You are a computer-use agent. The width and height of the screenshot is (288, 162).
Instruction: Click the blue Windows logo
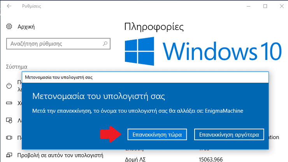pyautogui.click(x=139, y=51)
